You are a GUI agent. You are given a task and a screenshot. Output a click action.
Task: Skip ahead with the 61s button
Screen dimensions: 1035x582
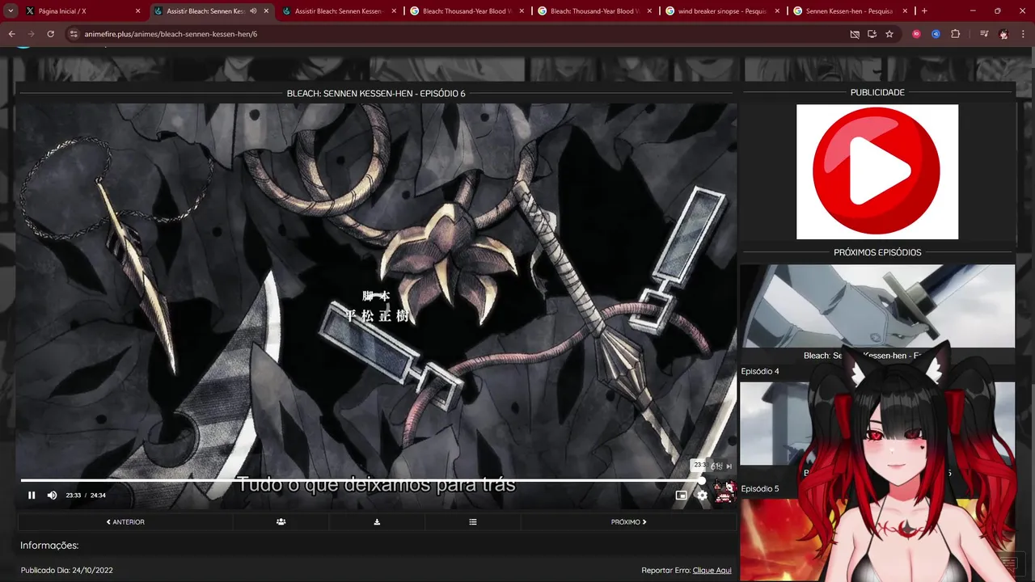click(721, 466)
